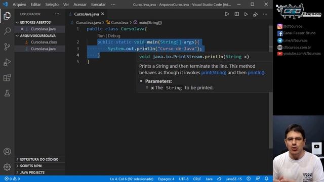Change indentation via Espaços: 4
This screenshot has width=324, height=182.
(x=166, y=179)
